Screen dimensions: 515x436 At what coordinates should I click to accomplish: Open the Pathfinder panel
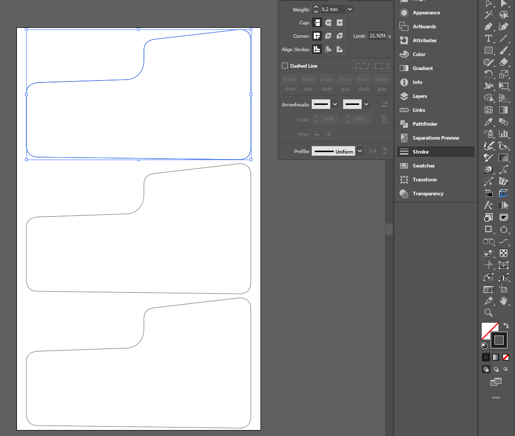(x=426, y=124)
